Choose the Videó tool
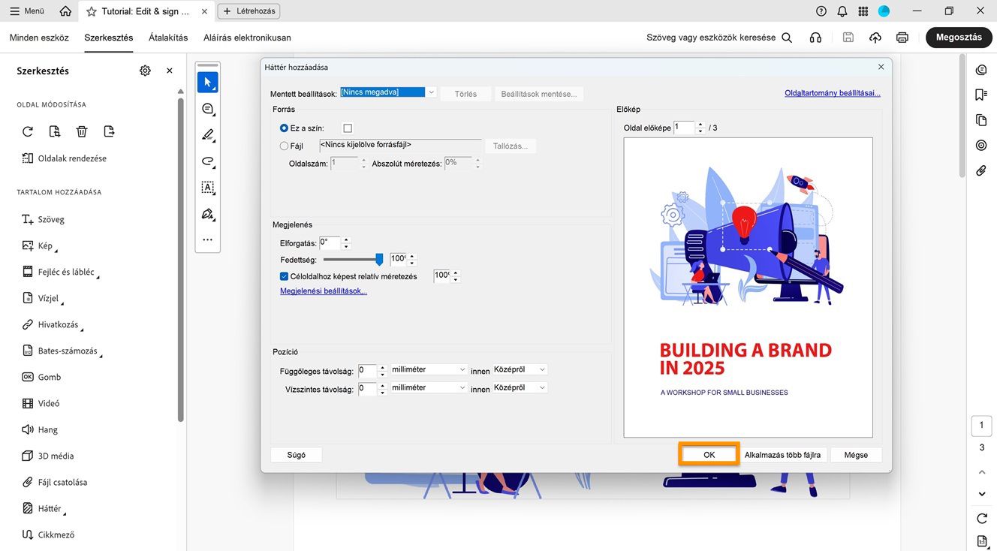 pyautogui.click(x=41, y=403)
